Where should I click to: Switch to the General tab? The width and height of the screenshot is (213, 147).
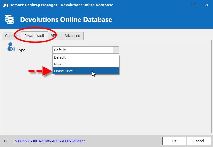coord(11,36)
